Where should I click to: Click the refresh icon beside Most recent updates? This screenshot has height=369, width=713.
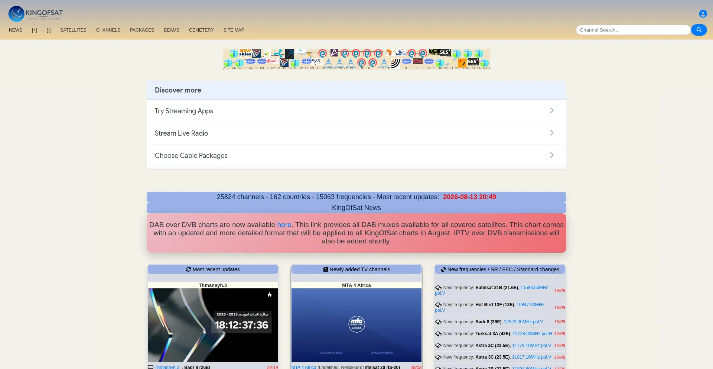pyautogui.click(x=189, y=269)
